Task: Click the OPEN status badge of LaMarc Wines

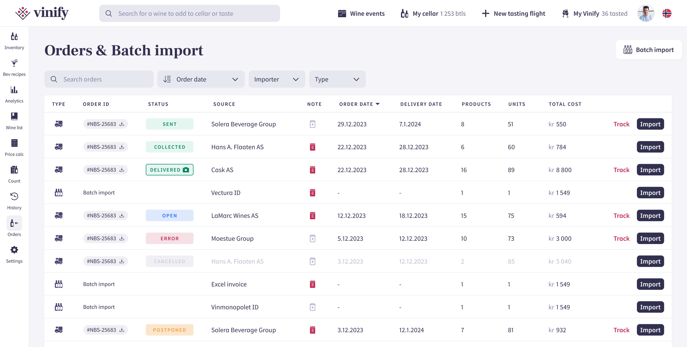Action: point(170,216)
